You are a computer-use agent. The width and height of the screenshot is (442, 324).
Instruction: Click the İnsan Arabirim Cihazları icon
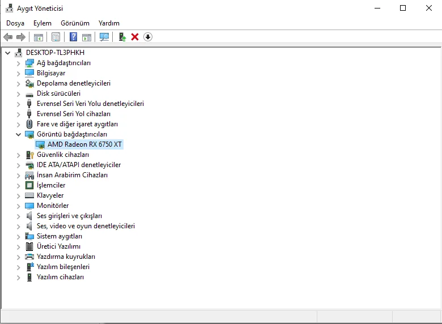pos(29,175)
